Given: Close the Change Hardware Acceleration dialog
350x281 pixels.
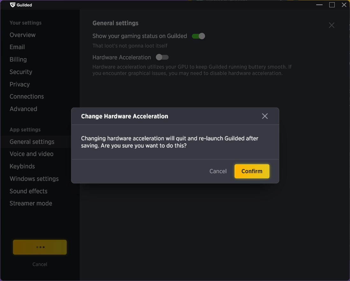Looking at the screenshot, I should (x=265, y=116).
